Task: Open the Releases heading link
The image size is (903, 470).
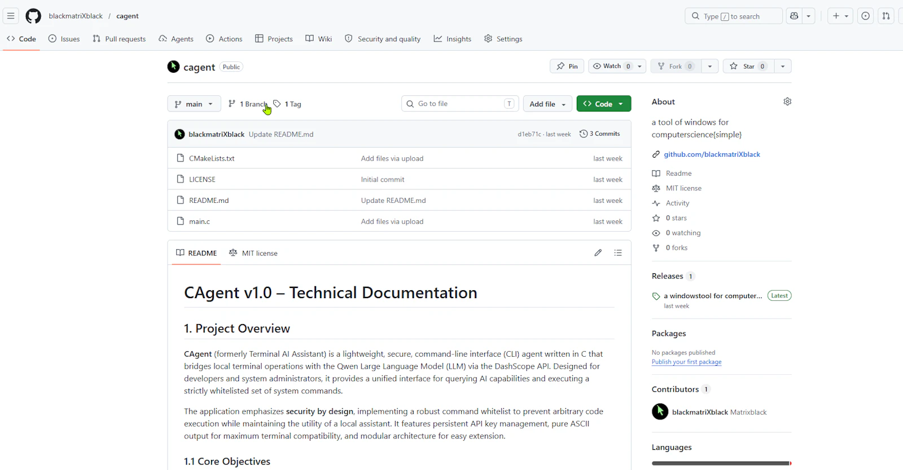Action: [673, 276]
